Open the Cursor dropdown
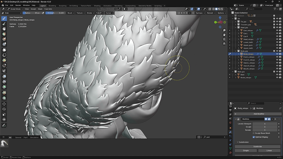Screen dimensions: 283x159 [x=109, y=13]
